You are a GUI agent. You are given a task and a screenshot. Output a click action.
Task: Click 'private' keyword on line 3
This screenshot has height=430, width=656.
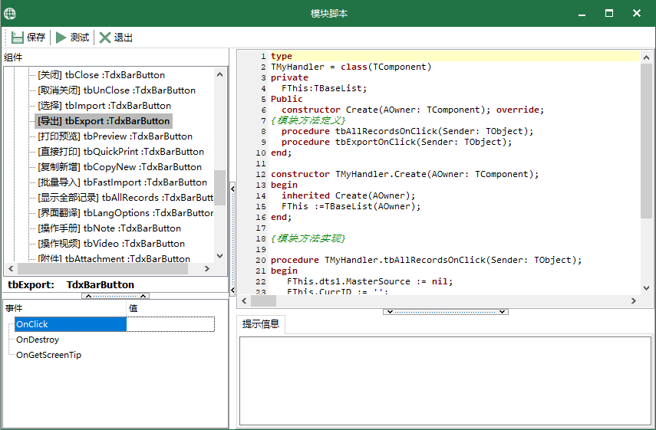289,77
